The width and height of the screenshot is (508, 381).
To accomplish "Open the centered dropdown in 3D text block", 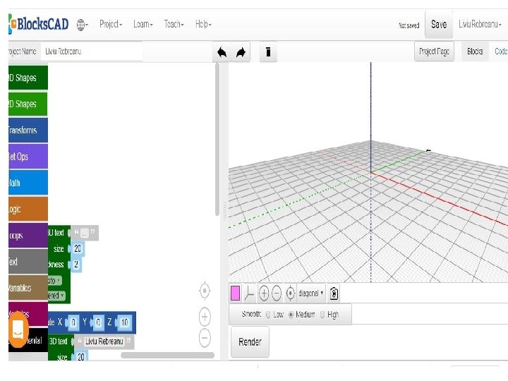I will click(56, 296).
